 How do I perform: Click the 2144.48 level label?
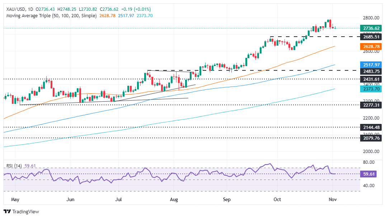point(371,127)
